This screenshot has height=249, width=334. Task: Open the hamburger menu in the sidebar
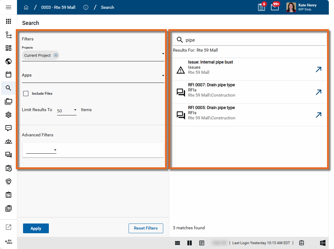tap(8, 7)
